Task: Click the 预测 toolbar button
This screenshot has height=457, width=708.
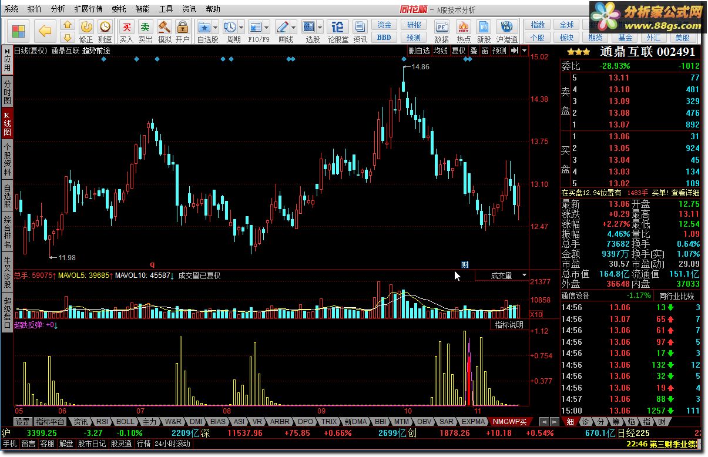Action: tap(414, 37)
